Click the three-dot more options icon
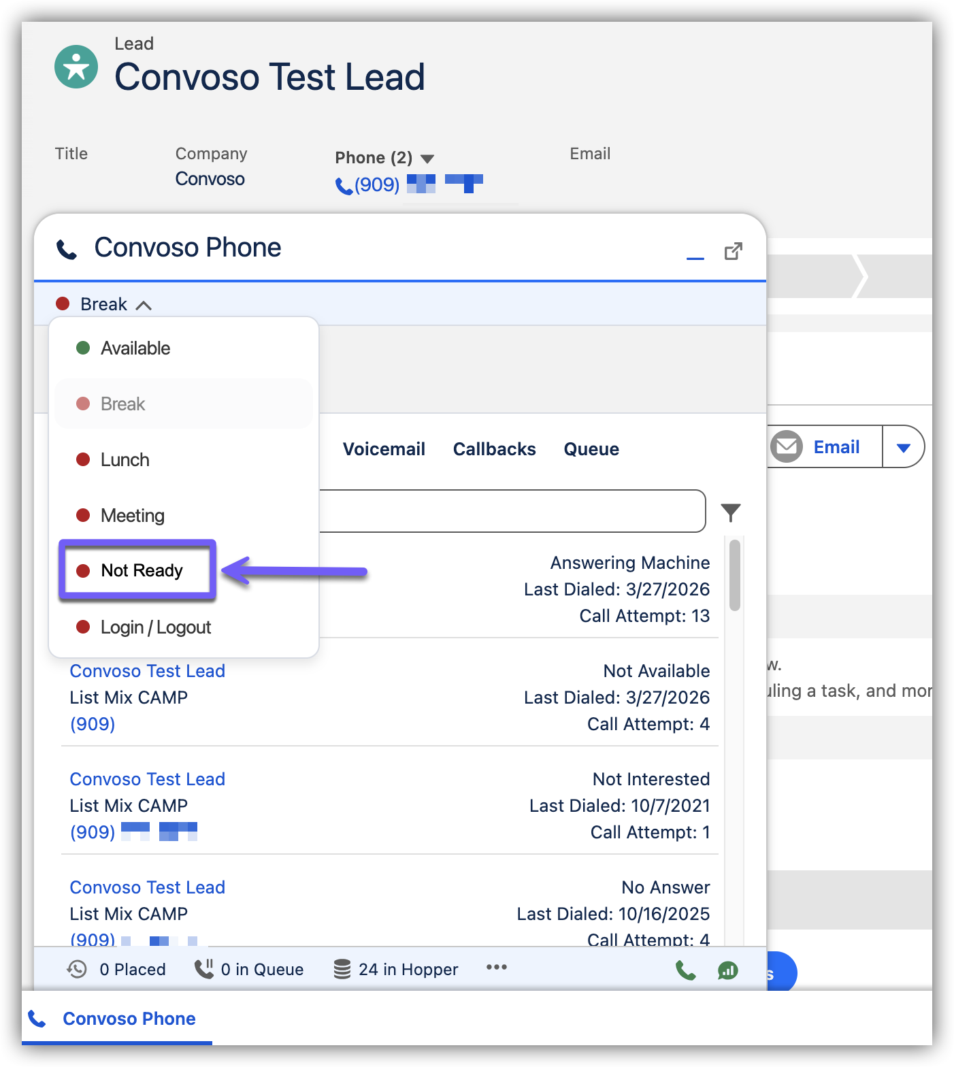Image resolution: width=954 pixels, height=1067 pixels. pyautogui.click(x=496, y=968)
